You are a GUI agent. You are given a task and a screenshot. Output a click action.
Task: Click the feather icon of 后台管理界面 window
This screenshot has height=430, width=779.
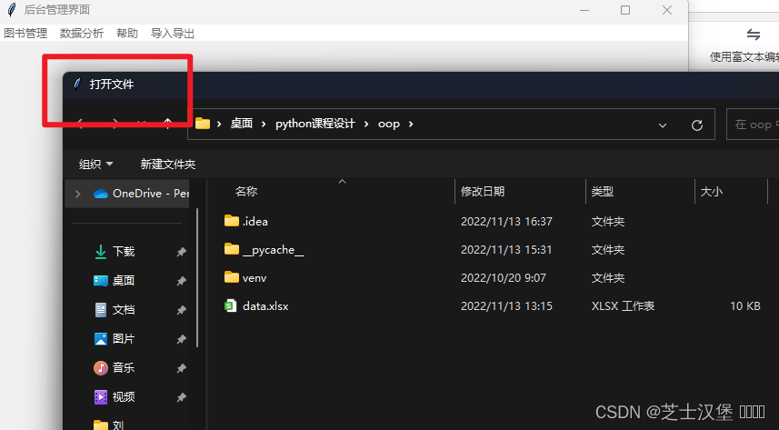click(x=12, y=9)
